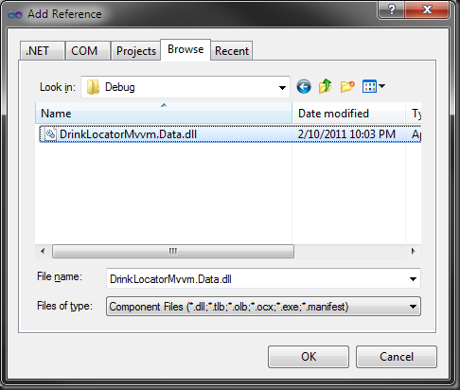The image size is (460, 390).
Task: Open the View Menu icon
Action: coord(369,86)
